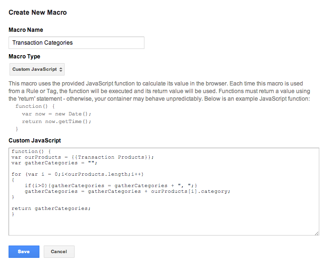Screen dimensions: 325x265
Task: Cancel creating the new macro
Action: [59, 252]
